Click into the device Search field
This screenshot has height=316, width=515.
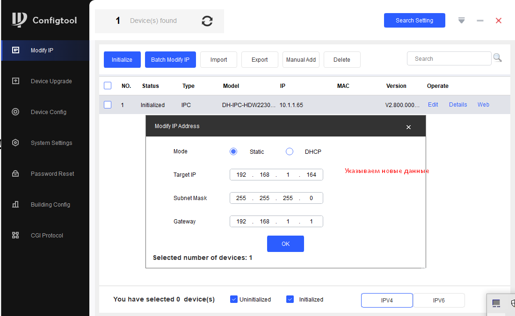449,58
